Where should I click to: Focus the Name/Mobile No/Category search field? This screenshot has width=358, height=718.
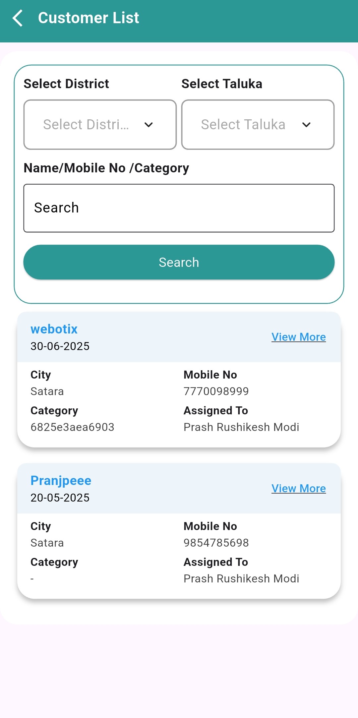179,208
